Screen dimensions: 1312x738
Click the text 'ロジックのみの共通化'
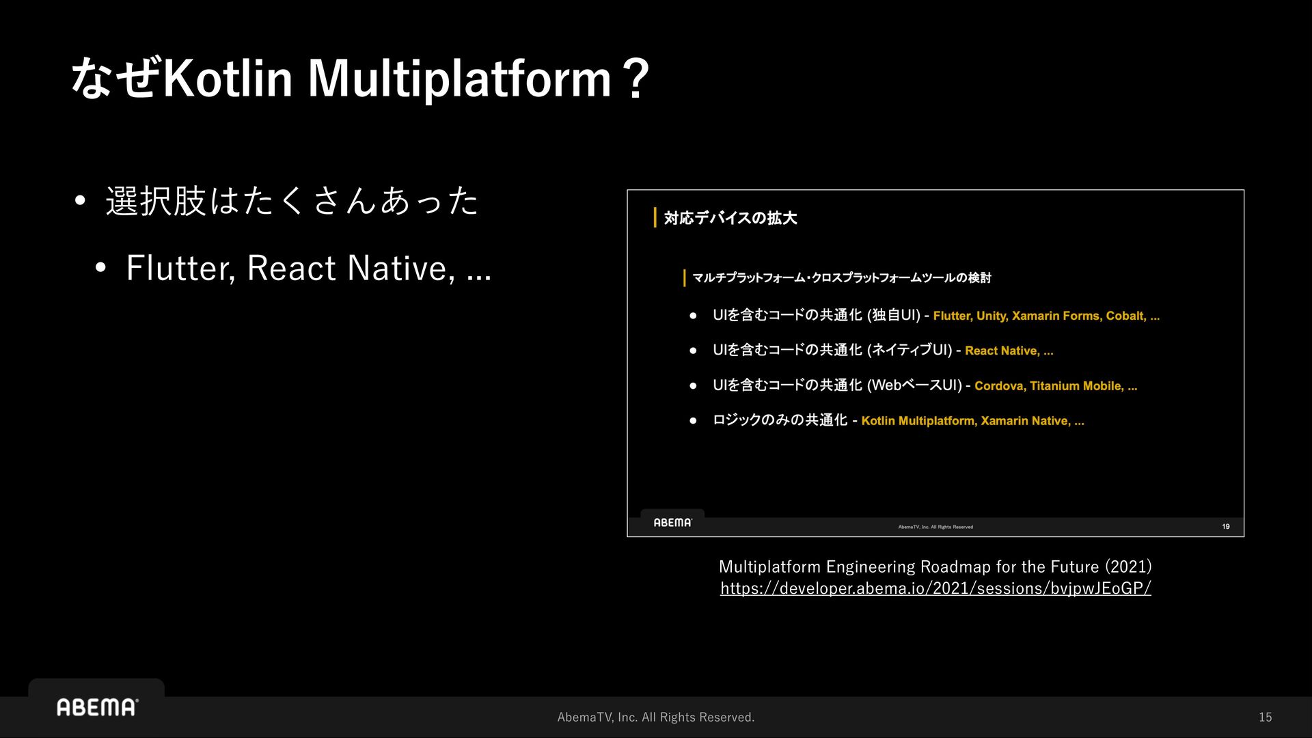coord(780,420)
